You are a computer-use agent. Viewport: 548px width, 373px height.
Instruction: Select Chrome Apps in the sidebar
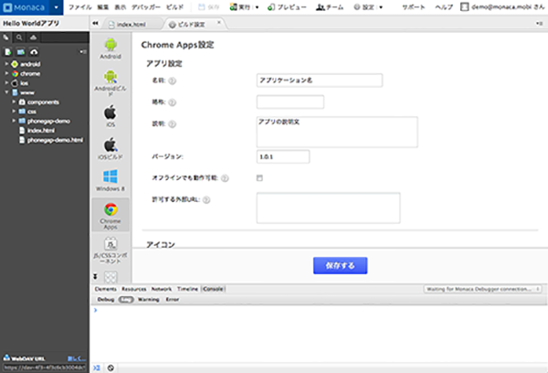pyautogui.click(x=109, y=215)
